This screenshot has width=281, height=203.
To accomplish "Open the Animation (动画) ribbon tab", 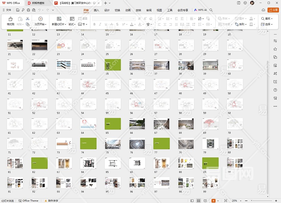I will point(128,10).
